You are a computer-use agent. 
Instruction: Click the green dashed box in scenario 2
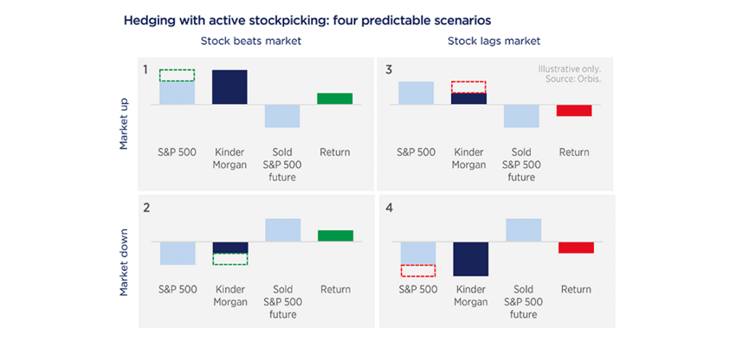click(x=230, y=258)
